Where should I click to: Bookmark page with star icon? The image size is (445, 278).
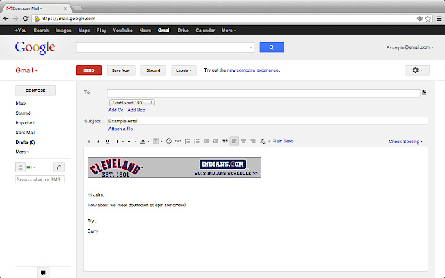pyautogui.click(x=428, y=19)
